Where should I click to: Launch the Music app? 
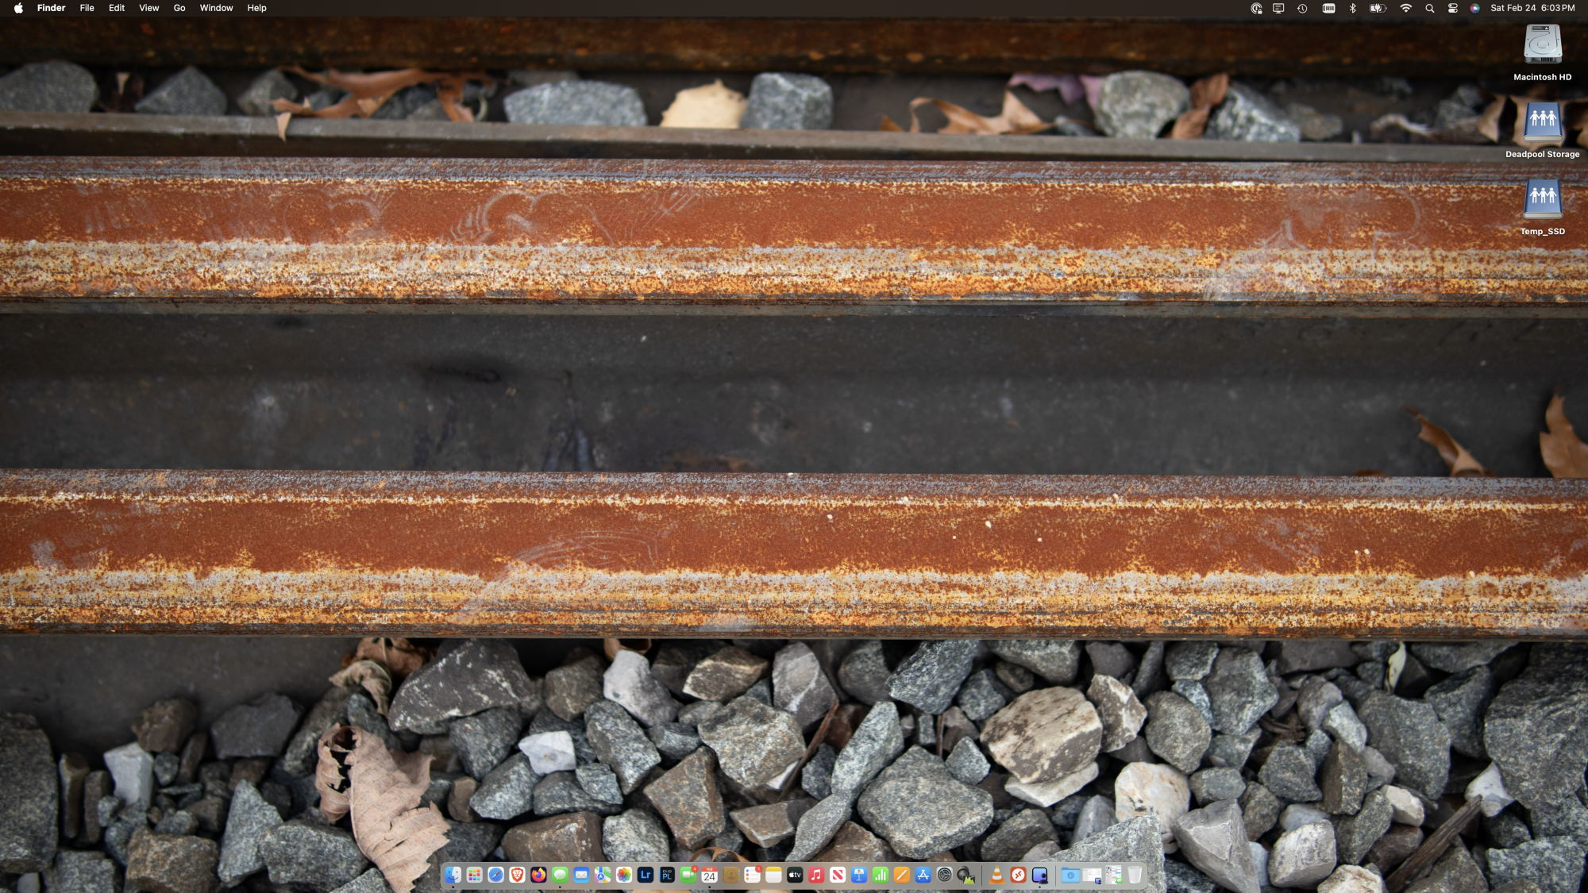pyautogui.click(x=816, y=875)
